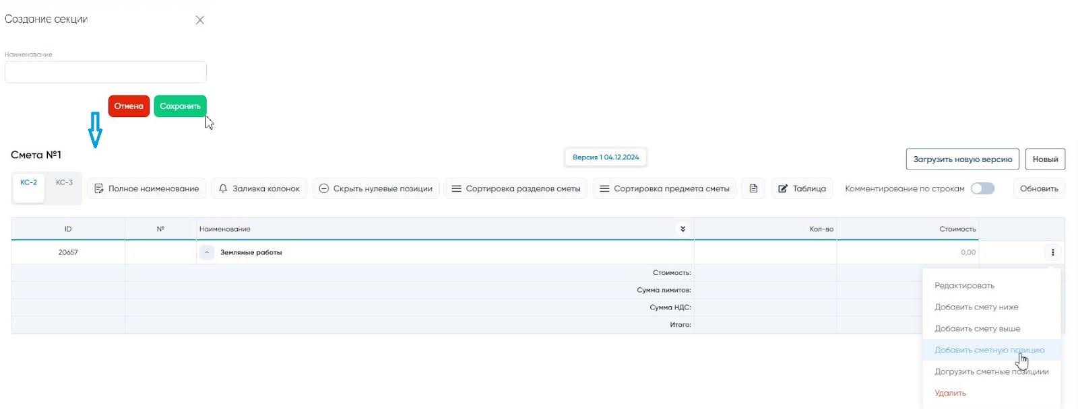Open the Таблица edit view

(x=802, y=189)
